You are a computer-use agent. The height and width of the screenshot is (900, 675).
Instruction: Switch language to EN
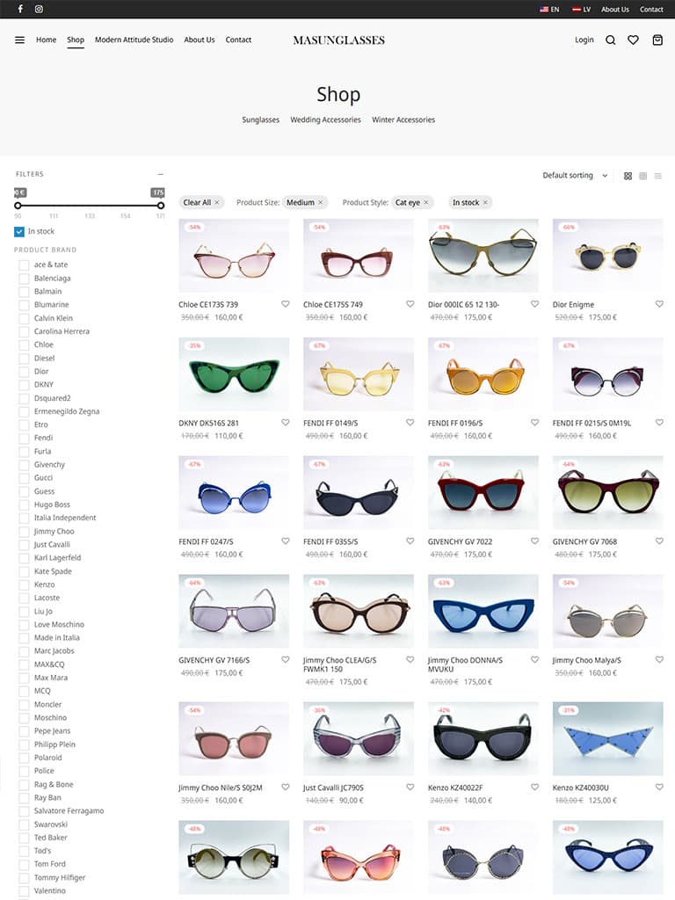tap(549, 9)
